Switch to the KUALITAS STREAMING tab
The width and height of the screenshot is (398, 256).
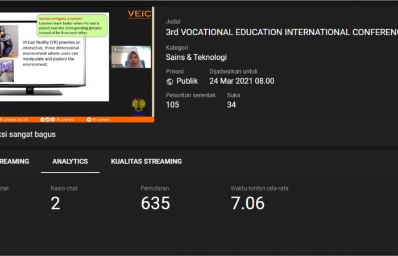(146, 162)
